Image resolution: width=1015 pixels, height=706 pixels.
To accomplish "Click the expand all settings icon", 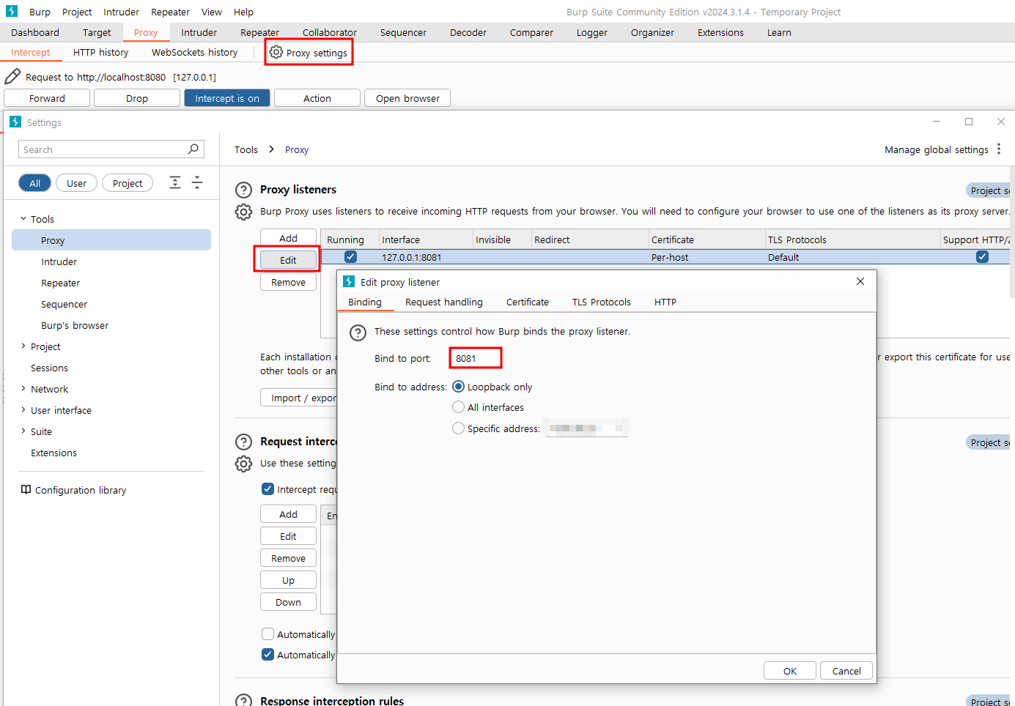I will pyautogui.click(x=175, y=182).
